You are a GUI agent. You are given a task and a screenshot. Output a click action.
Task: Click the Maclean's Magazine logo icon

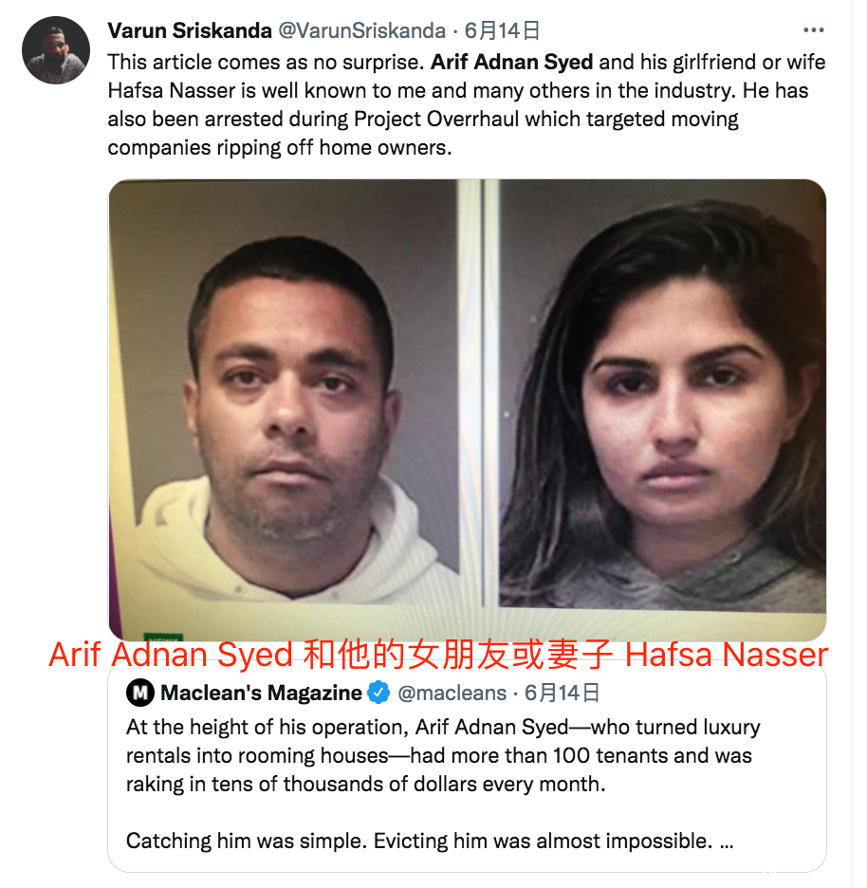pyautogui.click(x=139, y=693)
